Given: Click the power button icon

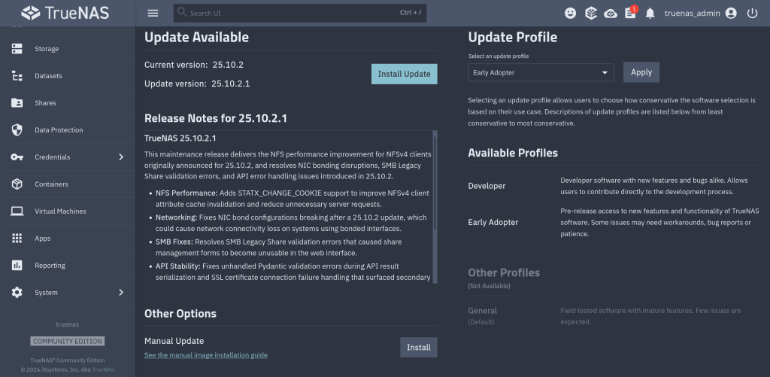Looking at the screenshot, I should 752,13.
